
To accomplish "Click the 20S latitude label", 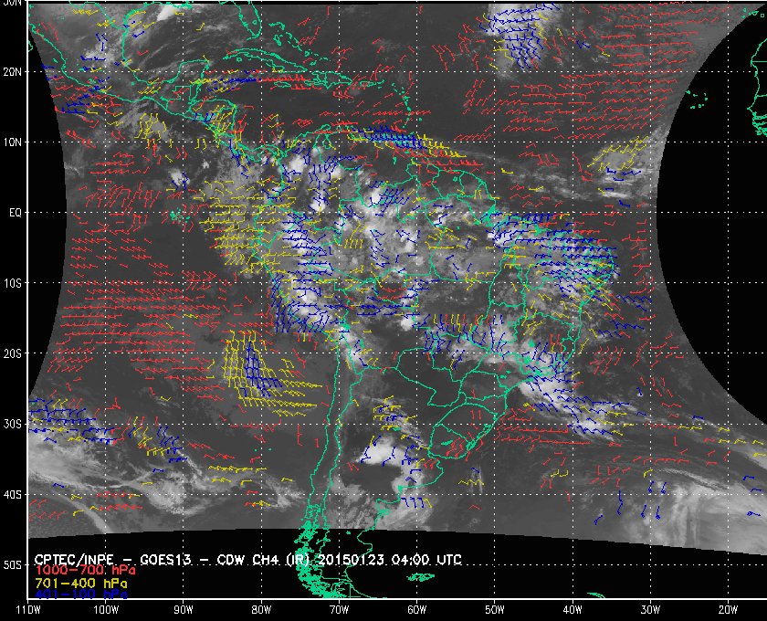I will pyautogui.click(x=12, y=353).
